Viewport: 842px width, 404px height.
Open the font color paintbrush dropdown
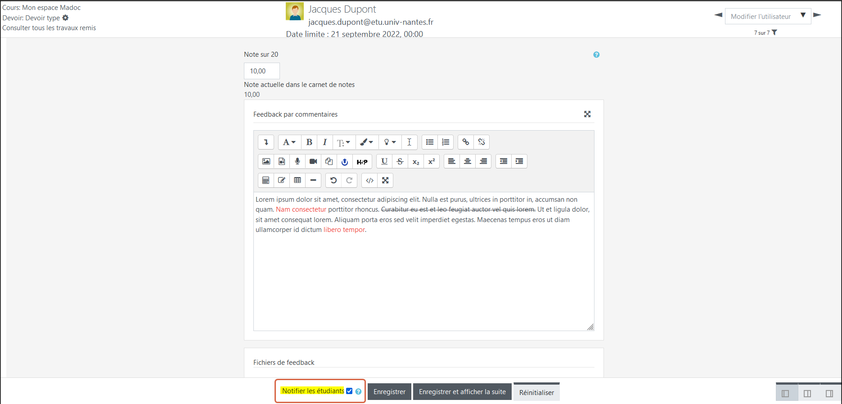tap(366, 142)
